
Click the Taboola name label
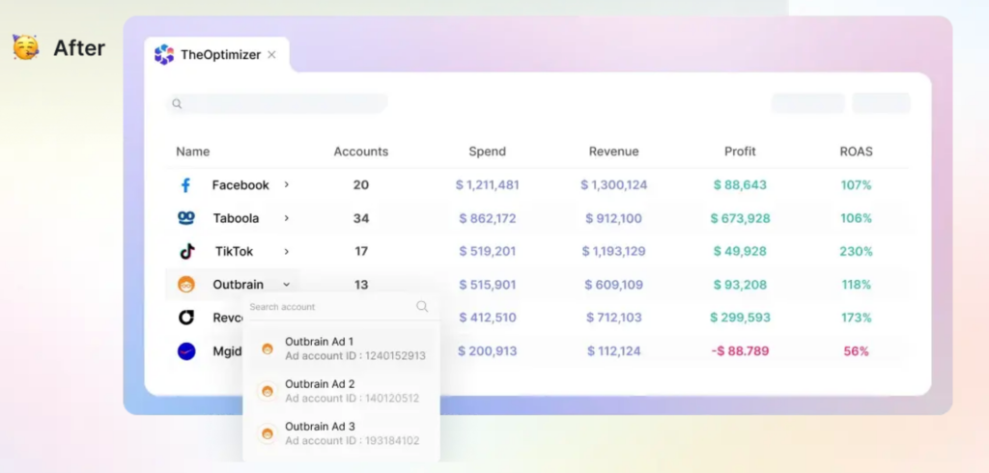click(236, 218)
